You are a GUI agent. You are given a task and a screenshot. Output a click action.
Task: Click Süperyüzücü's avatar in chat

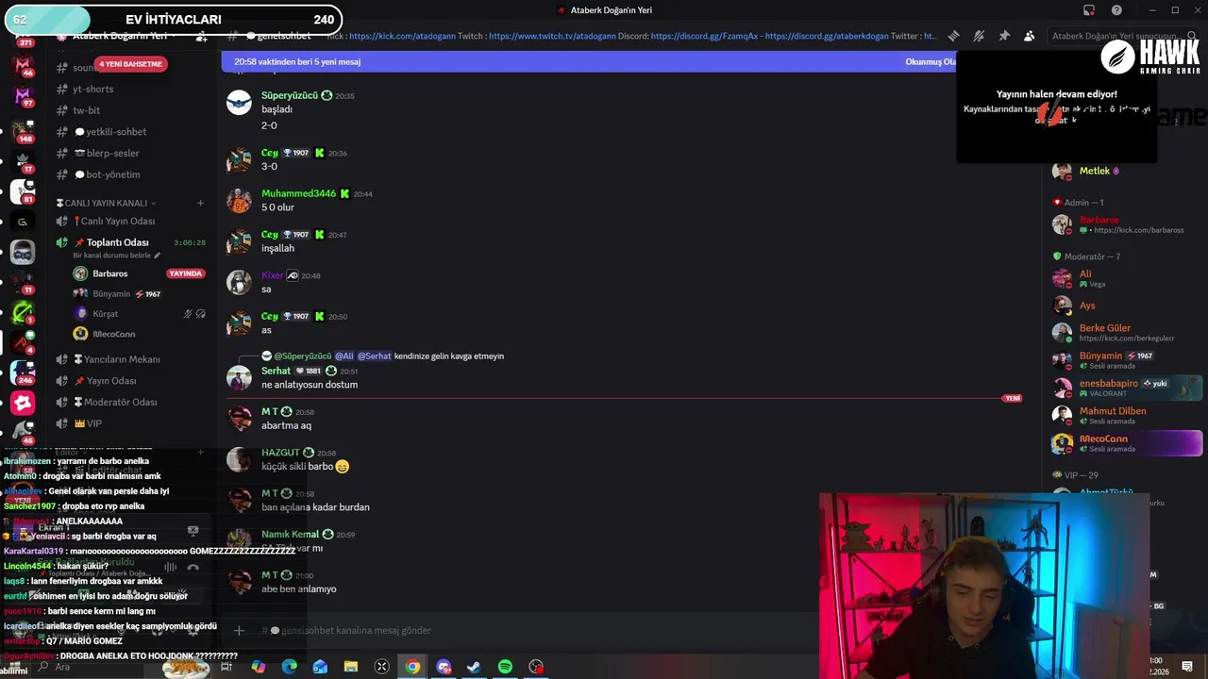[239, 103]
